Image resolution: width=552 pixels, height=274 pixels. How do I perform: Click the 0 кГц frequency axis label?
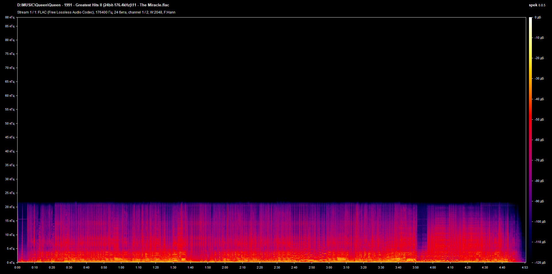click(11, 263)
